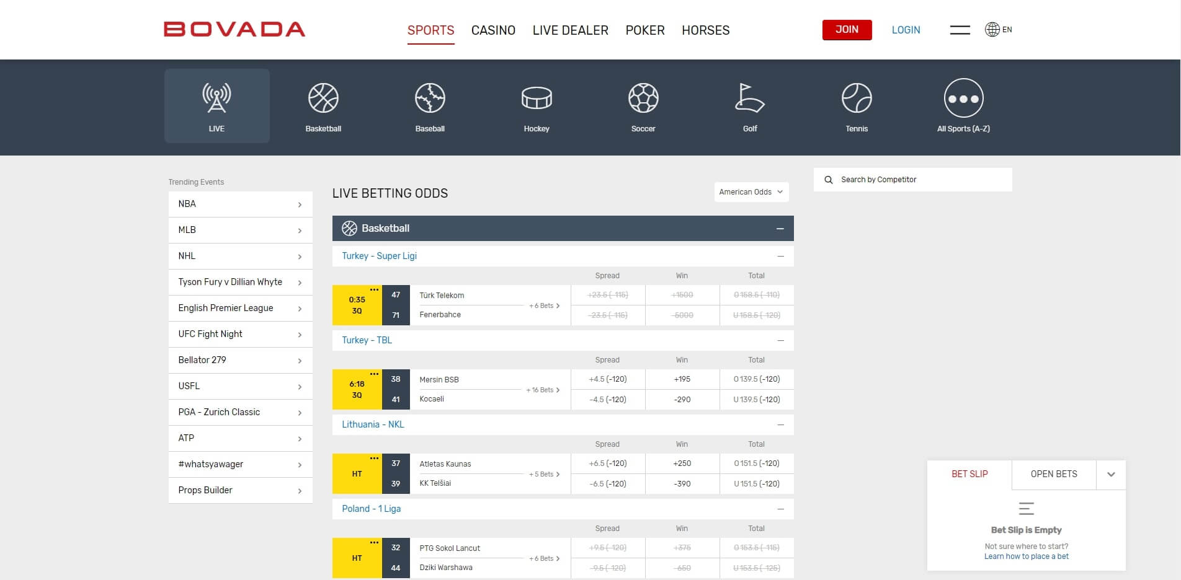This screenshot has width=1181, height=580.
Task: Expand the Bet Slip panel chevron
Action: (1112, 474)
